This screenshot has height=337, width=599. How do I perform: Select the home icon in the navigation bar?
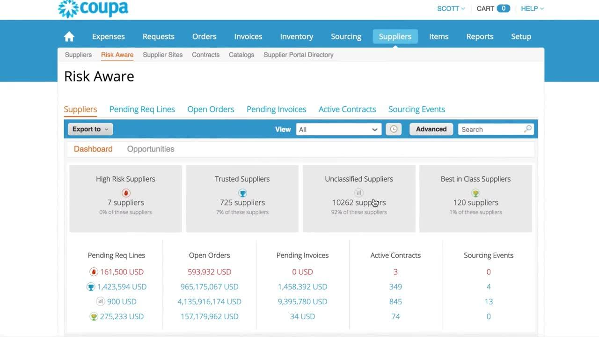pos(69,36)
